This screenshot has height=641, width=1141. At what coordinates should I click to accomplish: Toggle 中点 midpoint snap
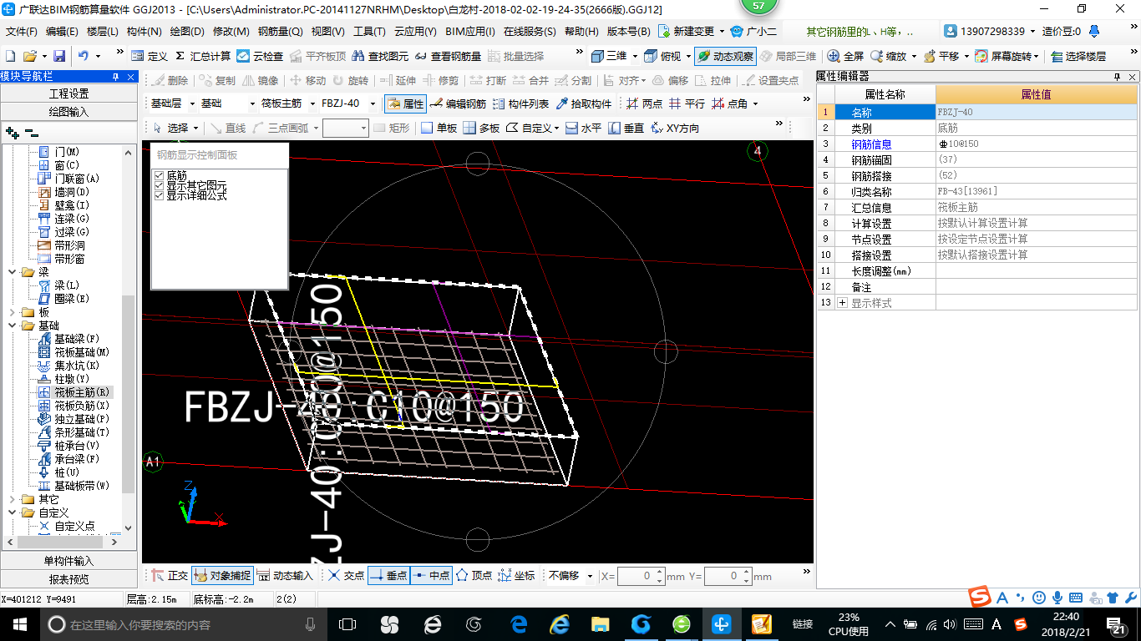coord(431,575)
